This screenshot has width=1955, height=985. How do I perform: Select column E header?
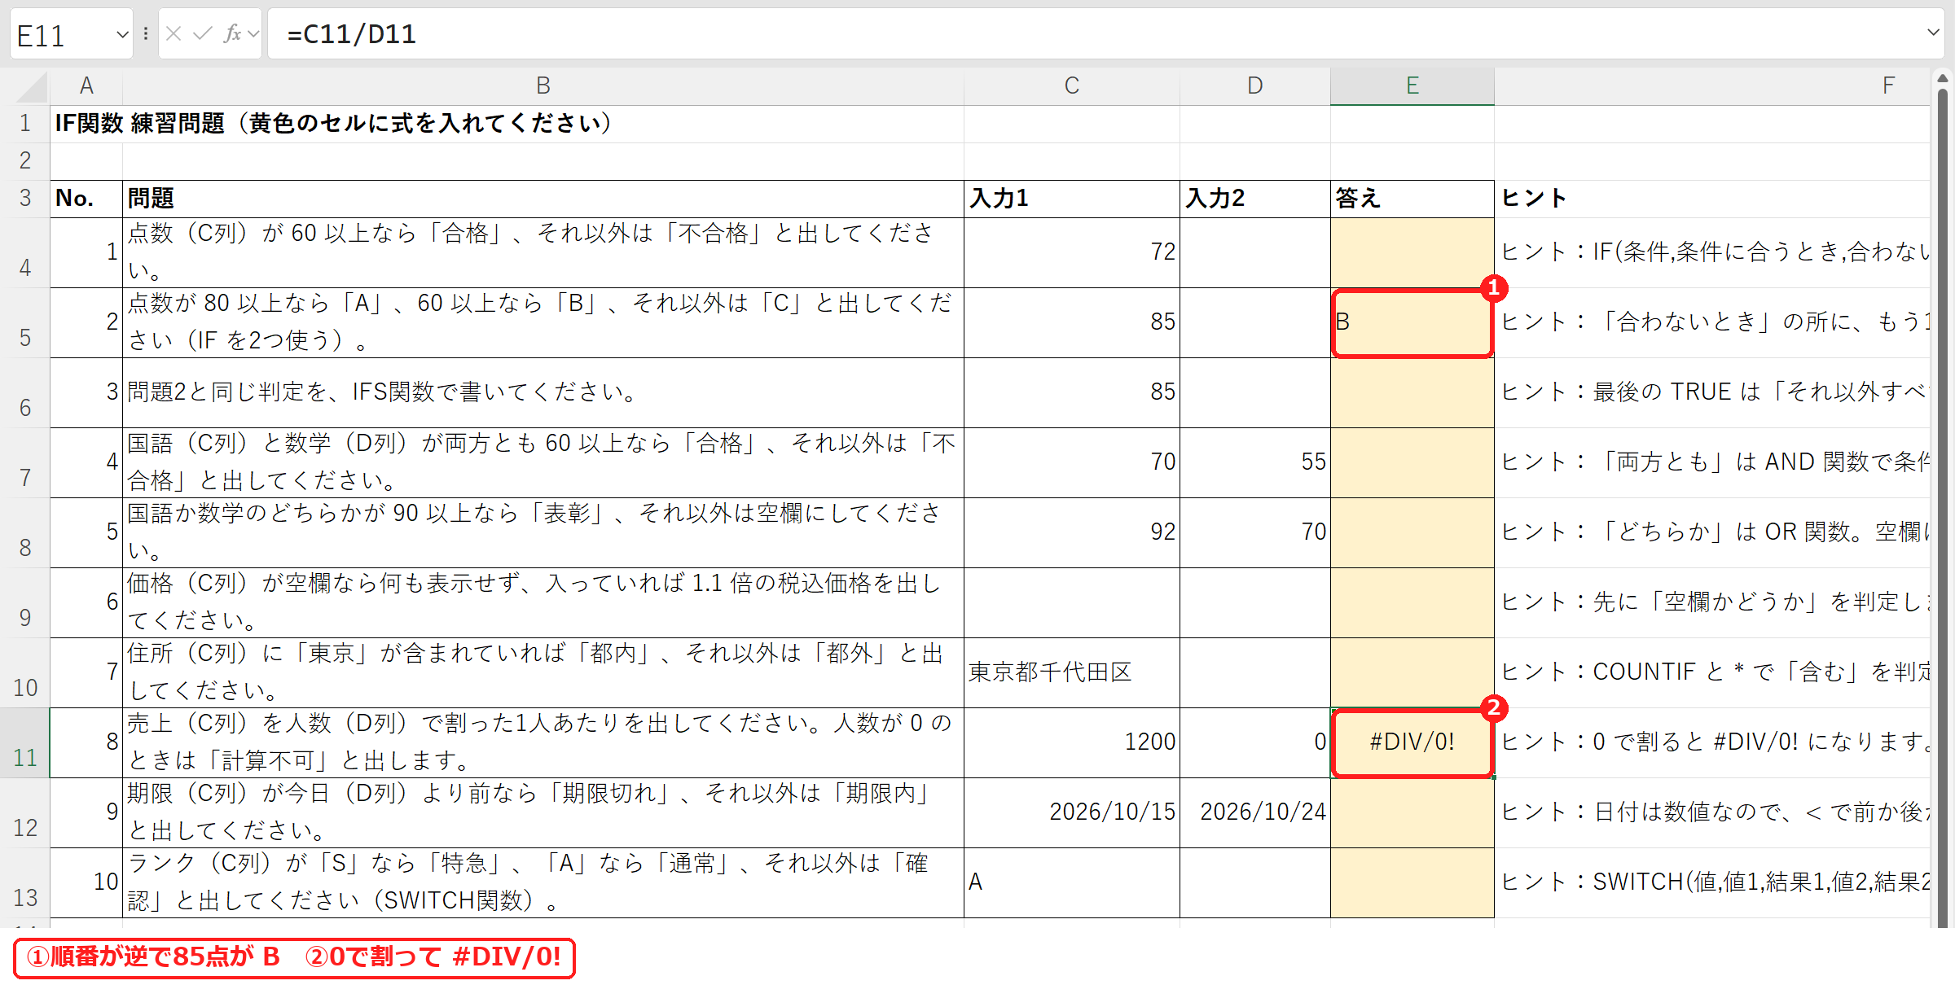1412,85
